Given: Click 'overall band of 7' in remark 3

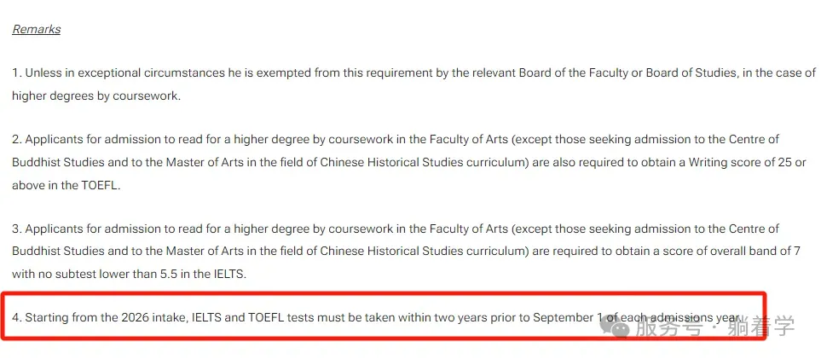Looking at the screenshot, I should (754, 251).
